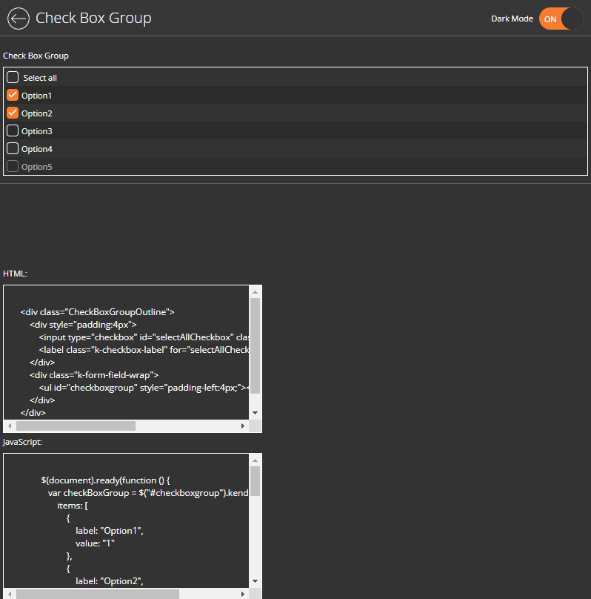Click the Option4 label text
Viewport: 591px width, 599px height.
click(36, 149)
